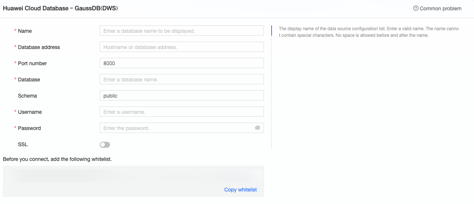The width and height of the screenshot is (474, 204).
Task: Click the Copy whitelist link
Action: coord(240,190)
